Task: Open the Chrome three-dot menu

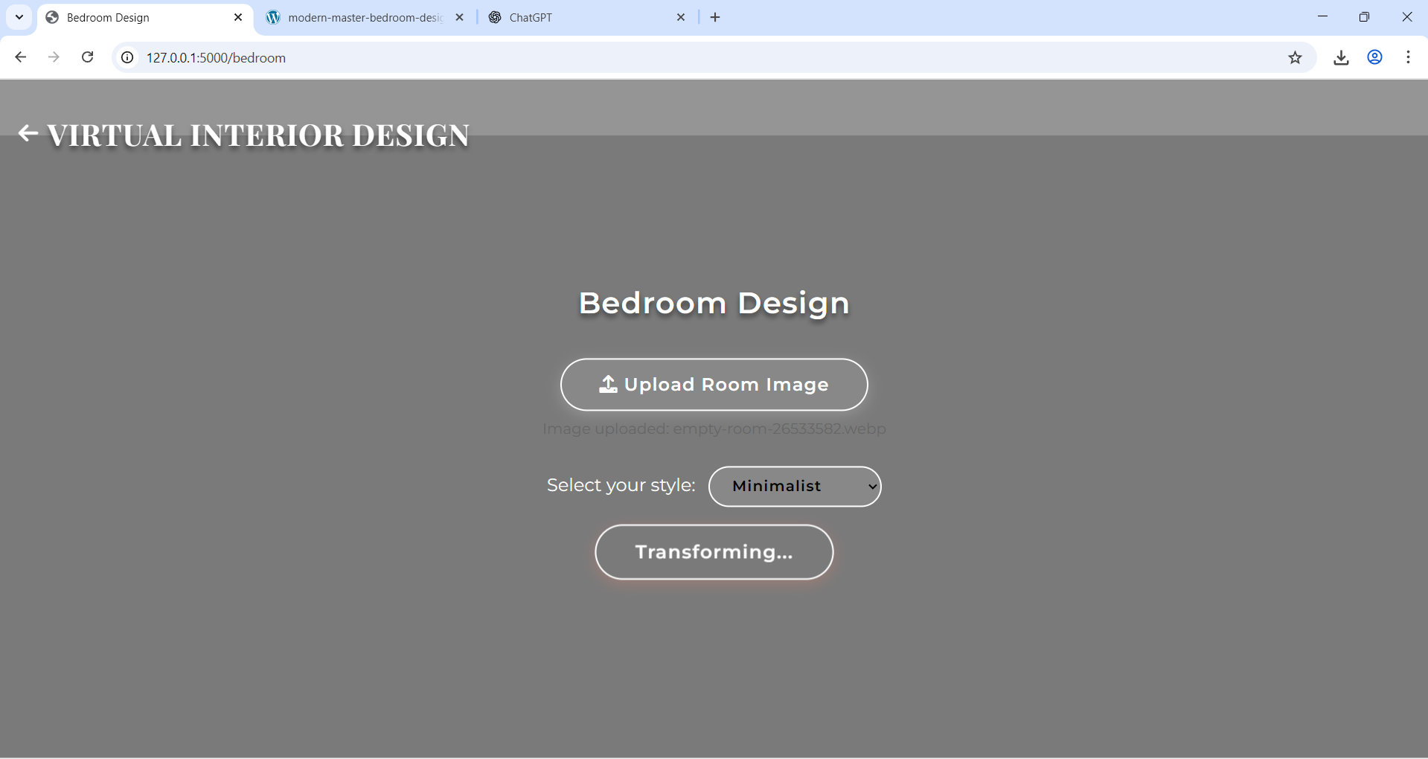Action: click(x=1408, y=57)
